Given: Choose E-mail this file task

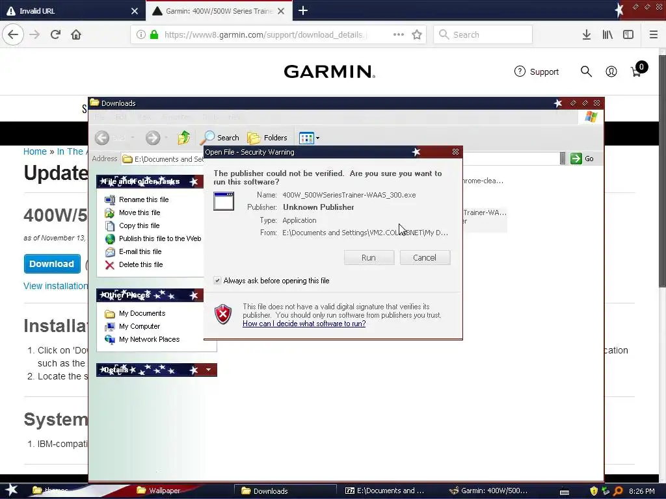Looking at the screenshot, I should coord(140,251).
